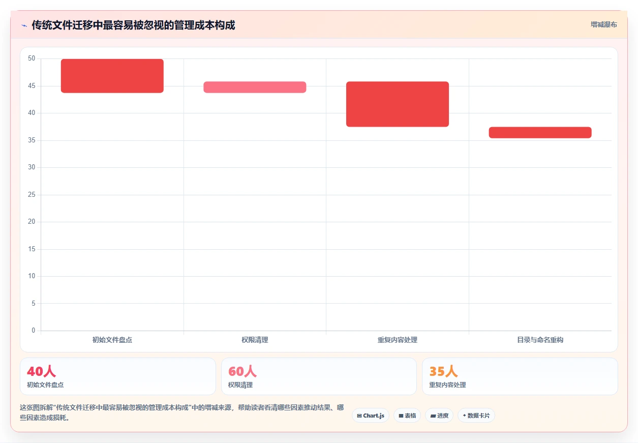Screen dimensions: 638x443
Task: Click the lightning icon beside the chart title
Action: pos(24,25)
